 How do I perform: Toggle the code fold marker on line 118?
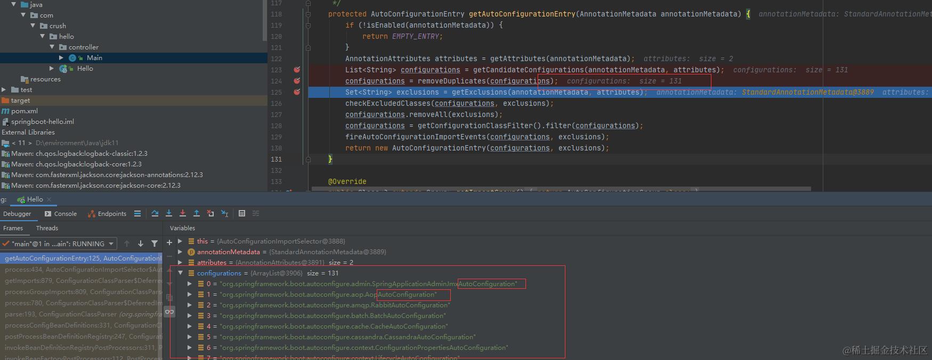coord(308,14)
